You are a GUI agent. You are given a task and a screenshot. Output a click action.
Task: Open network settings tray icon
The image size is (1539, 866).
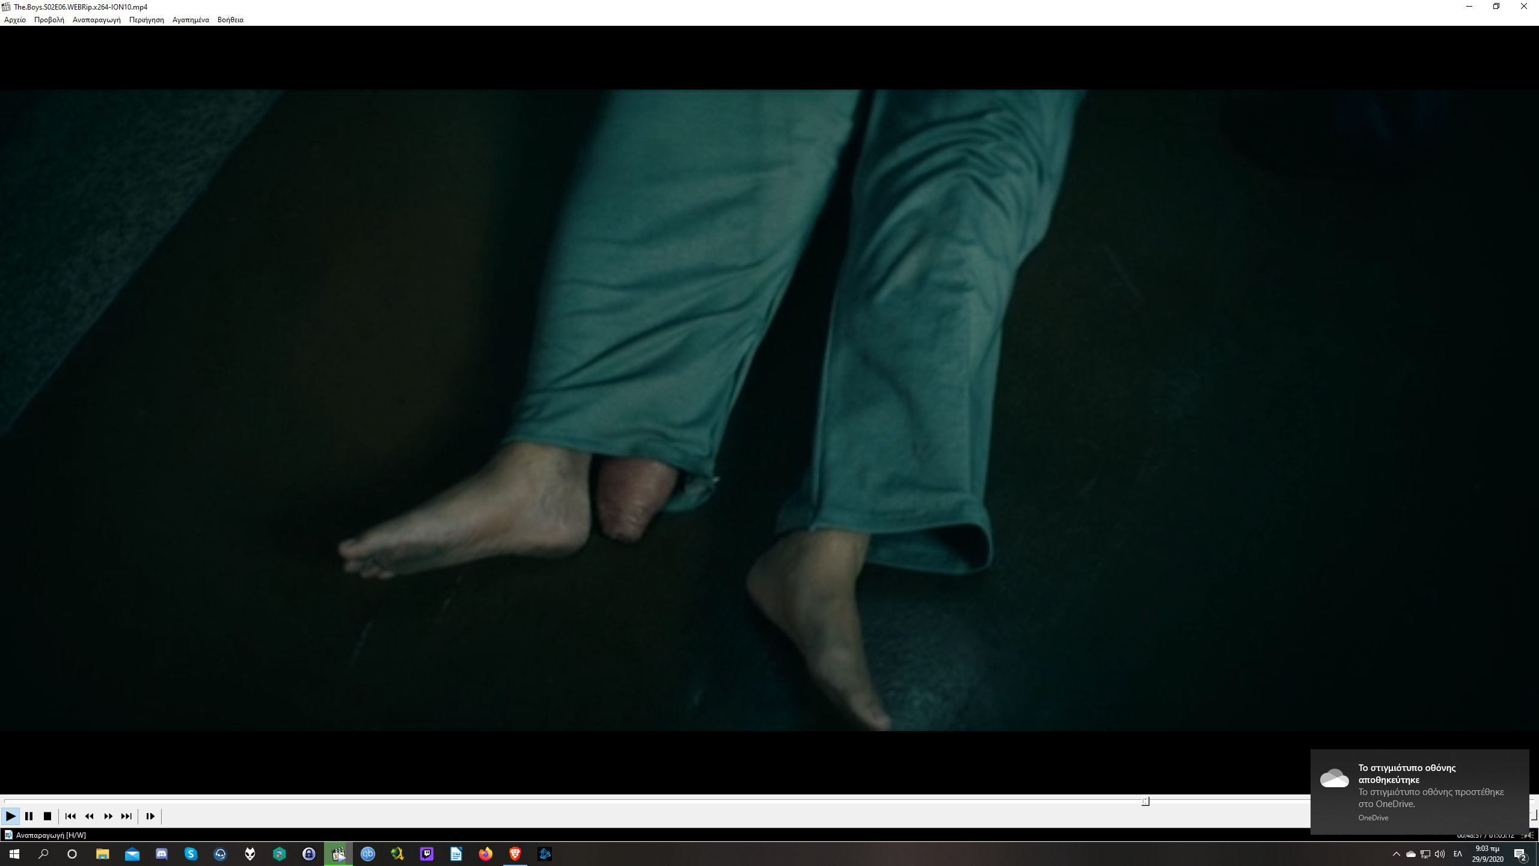coord(1425,854)
